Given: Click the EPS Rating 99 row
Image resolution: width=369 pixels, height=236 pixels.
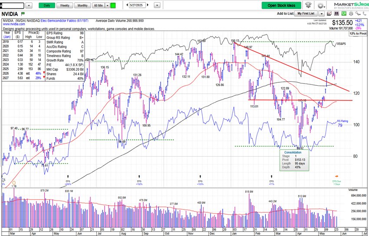Looking at the screenshot, I should (x=65, y=33).
